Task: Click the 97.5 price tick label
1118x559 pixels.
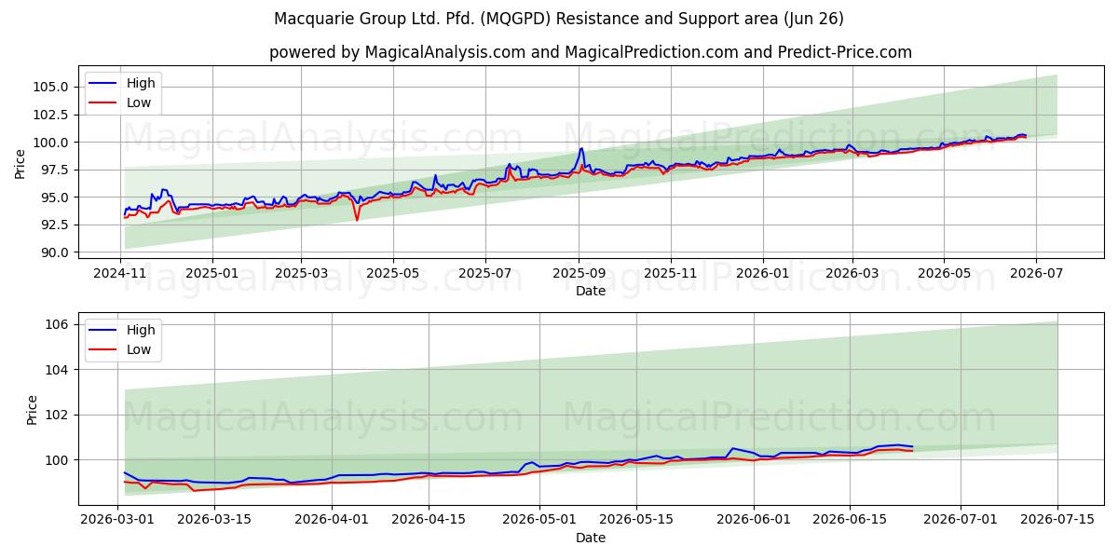Action: point(55,170)
